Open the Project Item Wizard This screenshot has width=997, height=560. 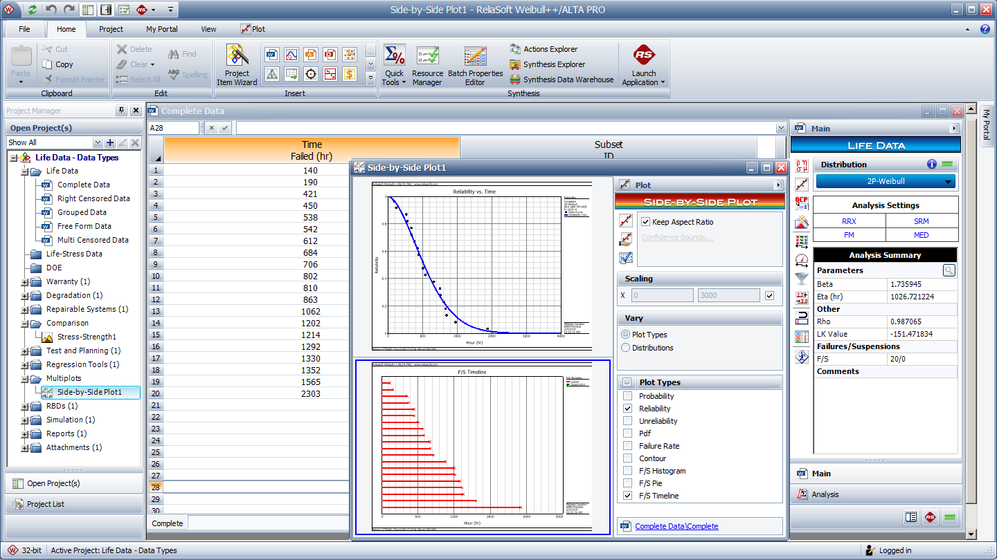coord(237,66)
